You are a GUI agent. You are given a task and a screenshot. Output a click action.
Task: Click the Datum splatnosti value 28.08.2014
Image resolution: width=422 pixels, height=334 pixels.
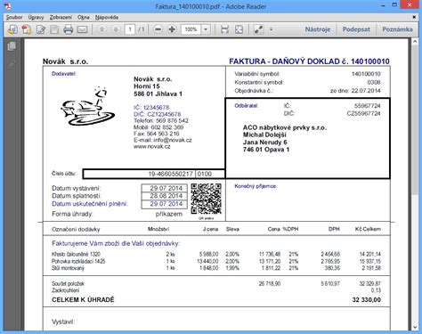pos(166,196)
